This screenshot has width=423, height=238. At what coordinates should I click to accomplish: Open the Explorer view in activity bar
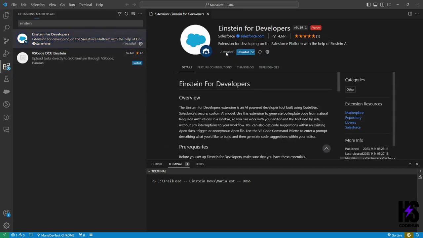(x=6, y=15)
